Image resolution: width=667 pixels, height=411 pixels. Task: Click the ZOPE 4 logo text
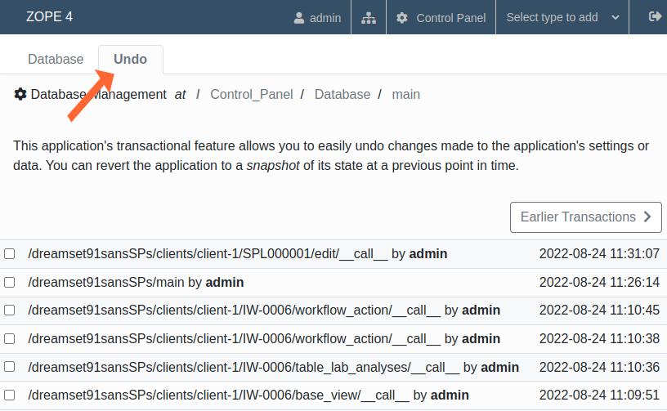click(49, 16)
